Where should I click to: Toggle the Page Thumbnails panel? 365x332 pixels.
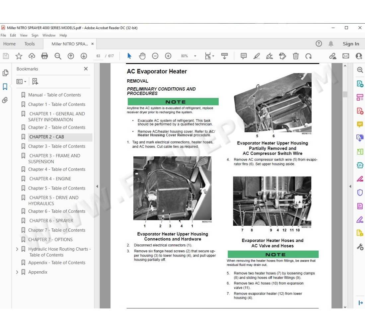pyautogui.click(x=5, y=73)
